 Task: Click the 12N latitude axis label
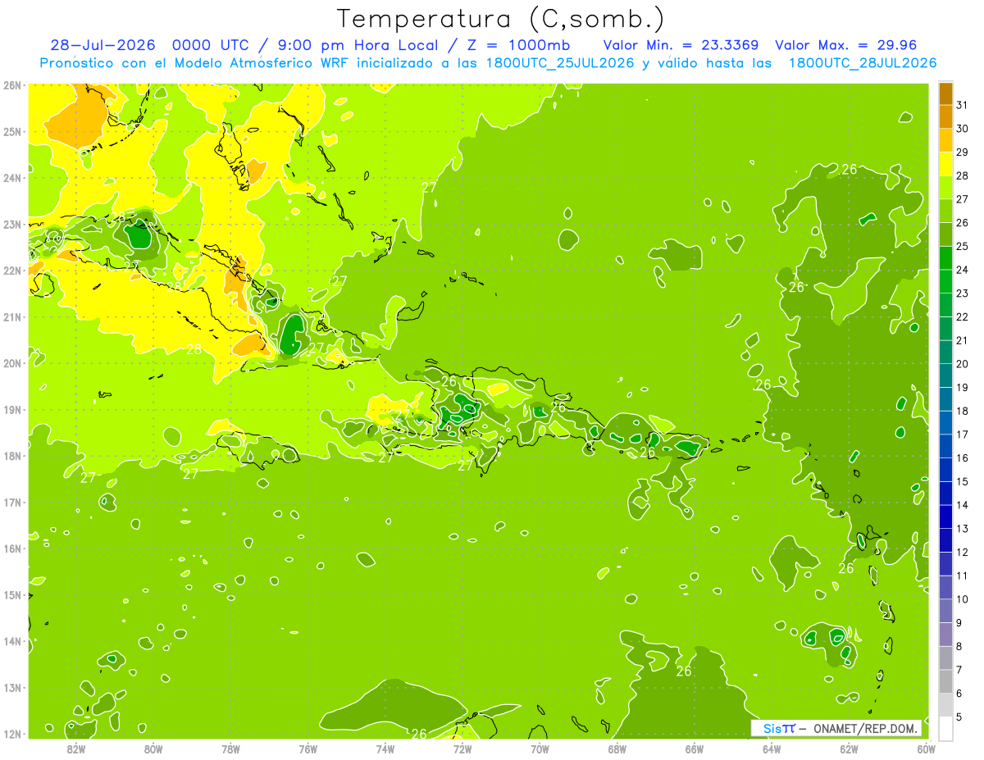[12, 734]
